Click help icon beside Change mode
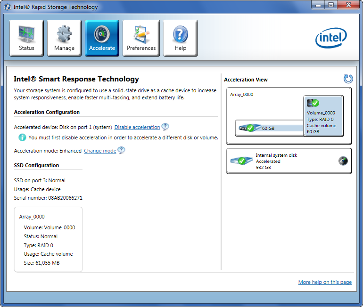The image size is (363, 307). pyautogui.click(x=121, y=150)
